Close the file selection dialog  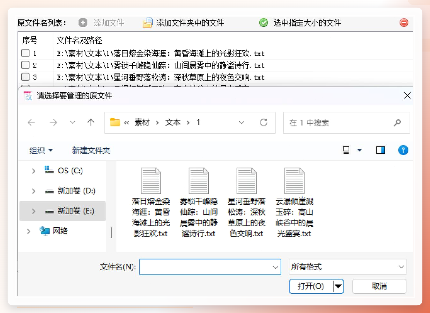pyautogui.click(x=407, y=96)
